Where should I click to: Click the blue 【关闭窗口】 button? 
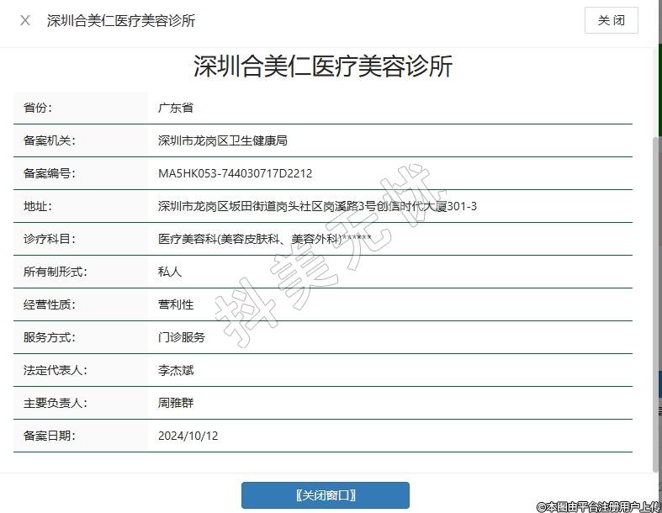coord(325,495)
